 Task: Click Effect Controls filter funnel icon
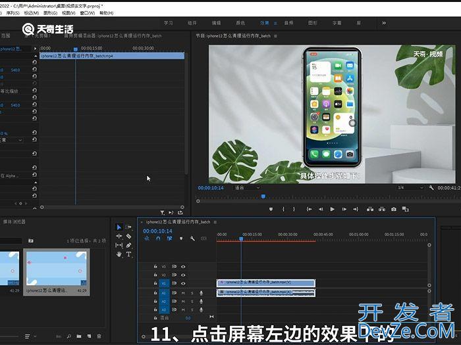point(162,212)
